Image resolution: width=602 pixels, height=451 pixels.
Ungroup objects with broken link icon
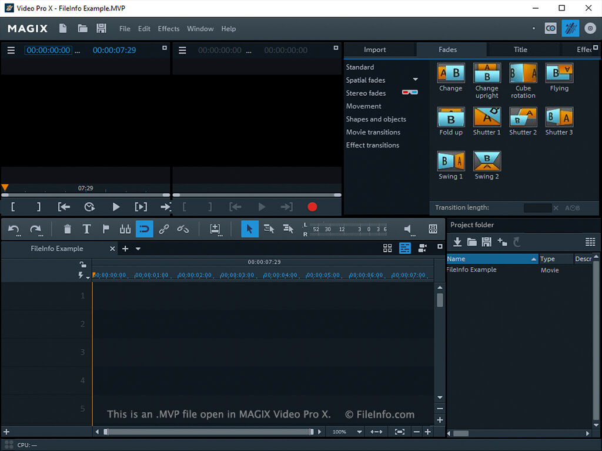pos(183,230)
